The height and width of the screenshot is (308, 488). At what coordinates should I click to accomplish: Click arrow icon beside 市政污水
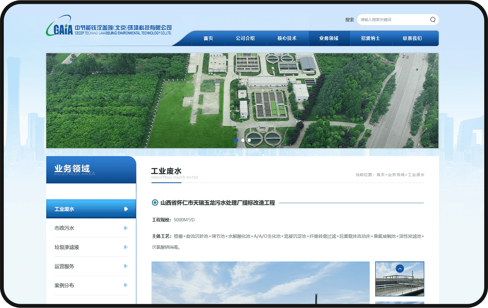click(x=126, y=228)
